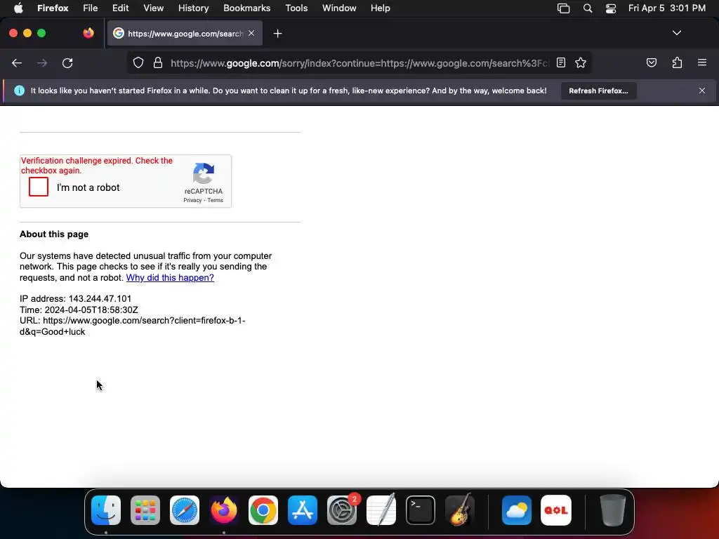Click the URL address bar
Image resolution: width=719 pixels, height=539 pixels.
(359, 63)
